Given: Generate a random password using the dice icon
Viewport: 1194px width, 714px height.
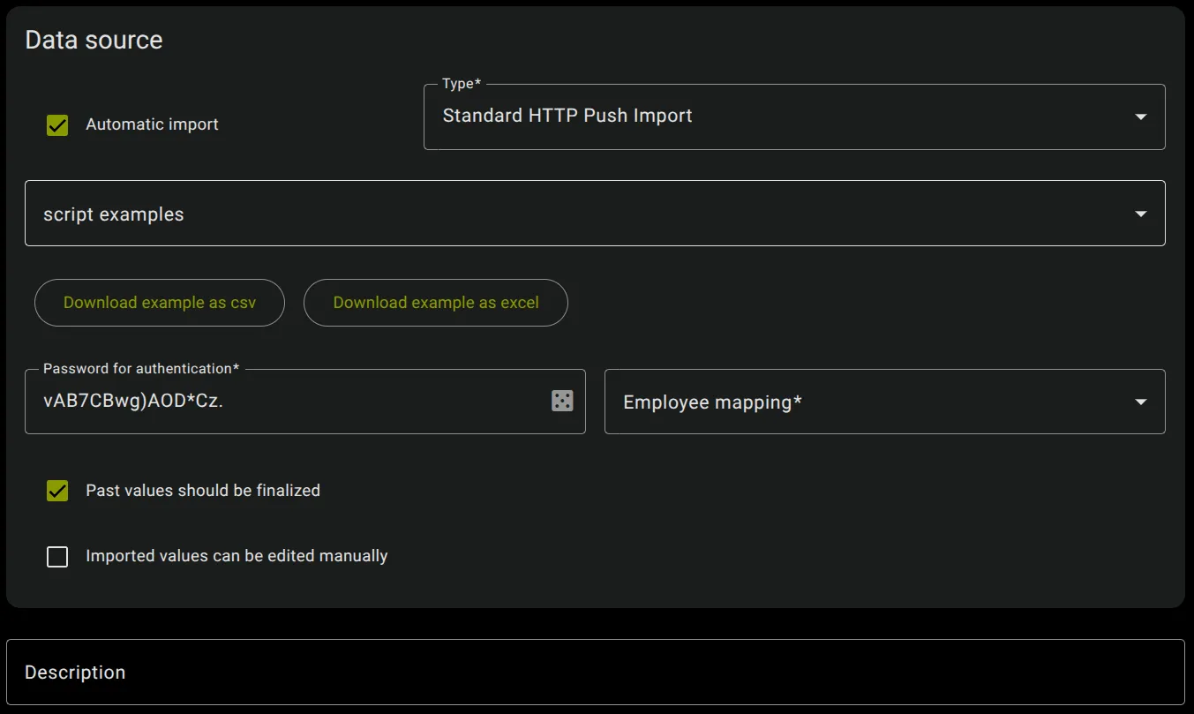Looking at the screenshot, I should point(563,402).
